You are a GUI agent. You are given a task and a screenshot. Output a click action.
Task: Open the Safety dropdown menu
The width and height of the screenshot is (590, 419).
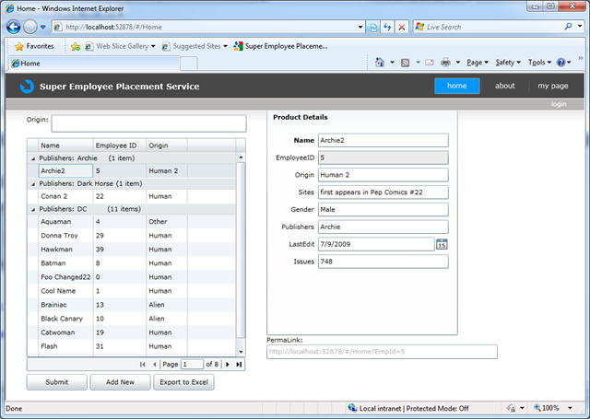point(507,63)
